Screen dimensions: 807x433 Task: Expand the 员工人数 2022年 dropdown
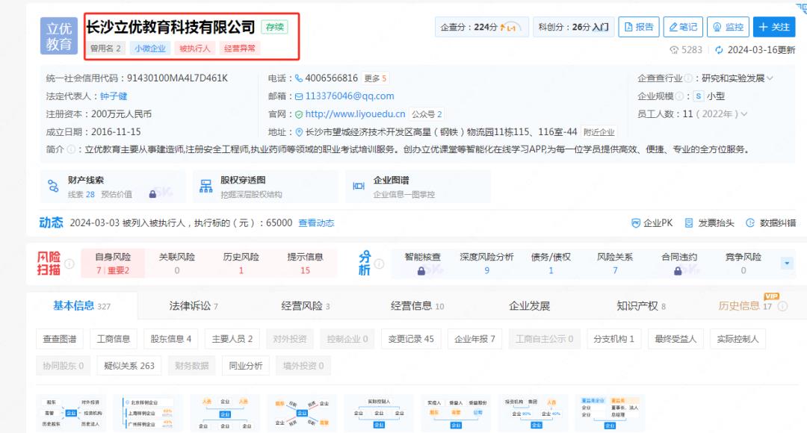[744, 114]
